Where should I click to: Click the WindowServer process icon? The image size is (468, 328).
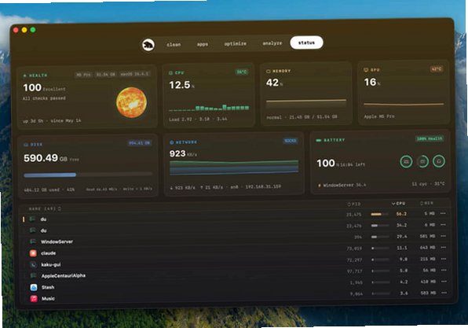pos(33,241)
